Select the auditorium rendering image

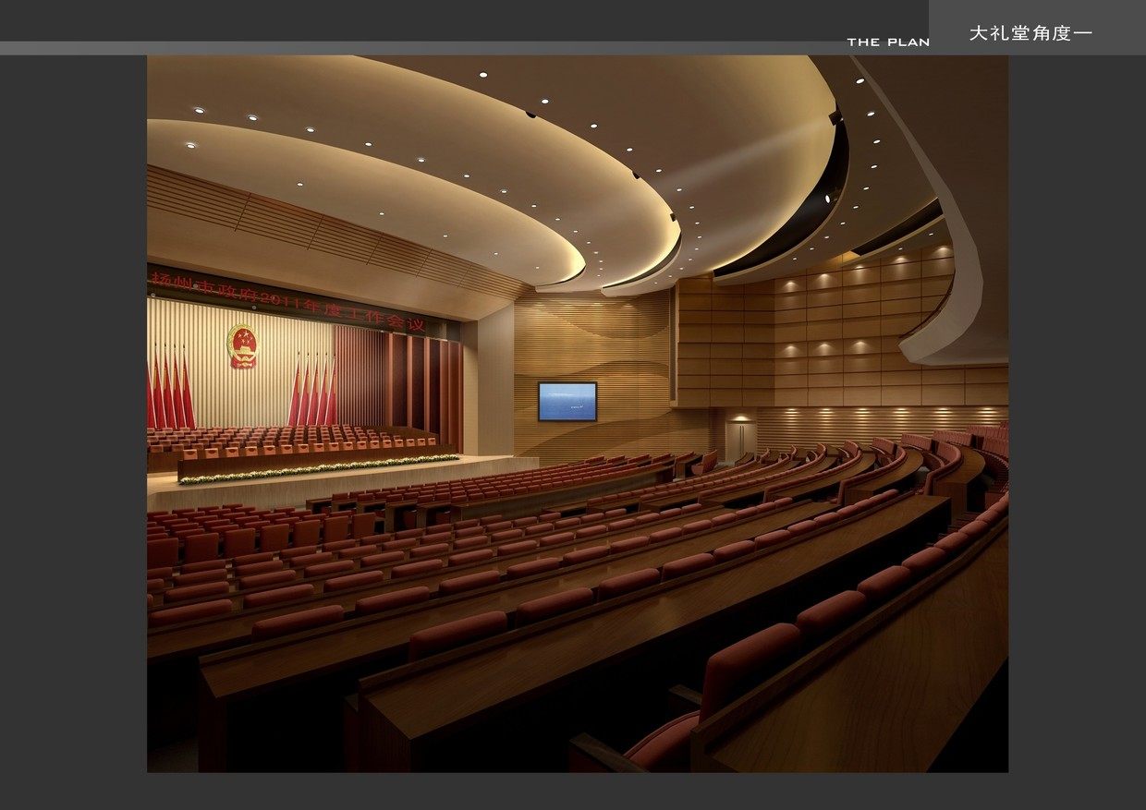[577, 414]
